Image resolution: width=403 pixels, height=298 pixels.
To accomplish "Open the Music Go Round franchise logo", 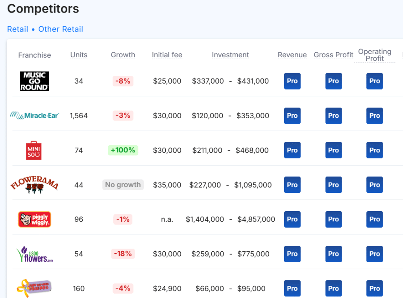I will pos(35,81).
